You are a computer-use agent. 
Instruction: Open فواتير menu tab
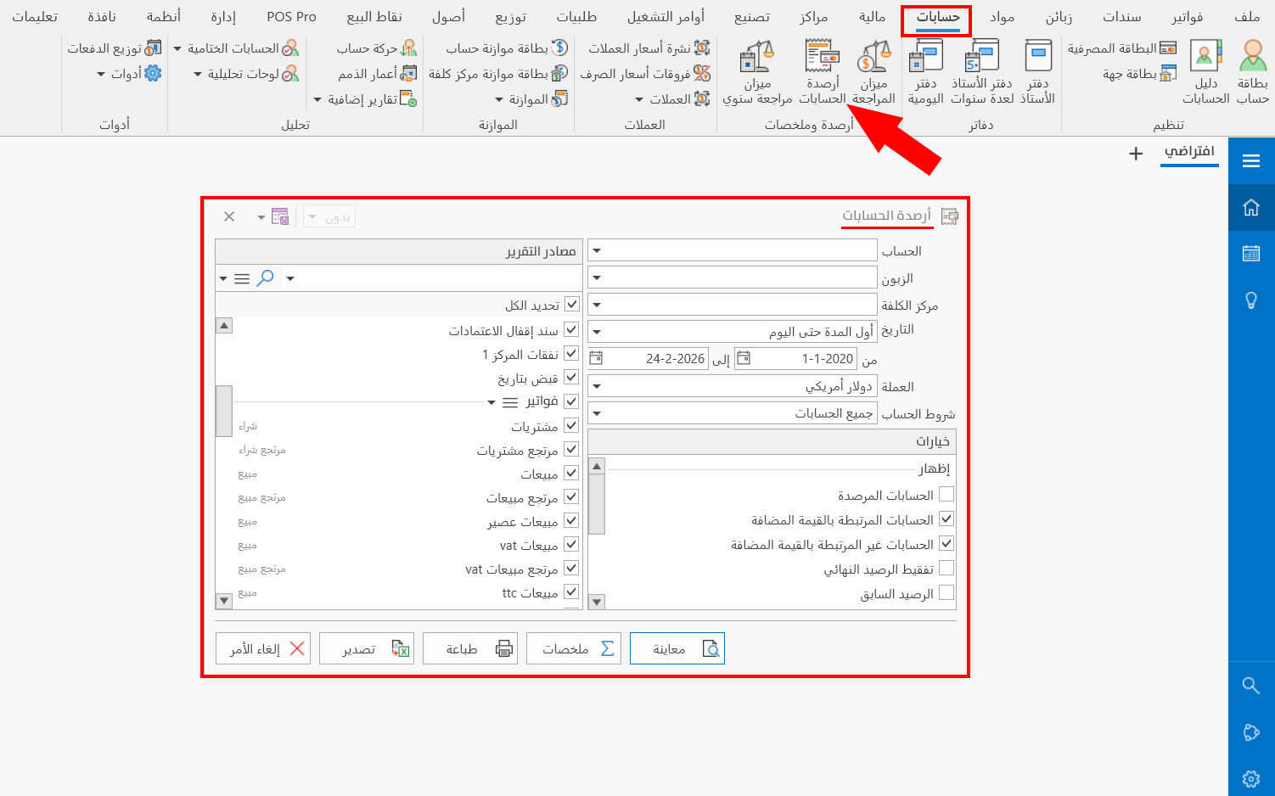1188,17
